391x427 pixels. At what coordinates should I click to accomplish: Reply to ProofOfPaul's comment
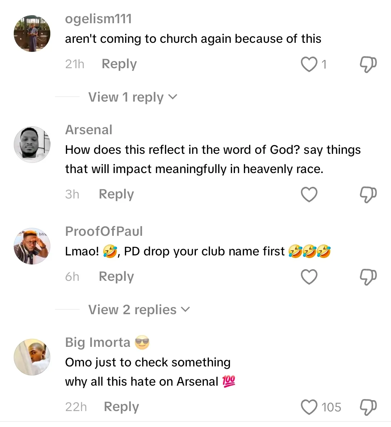tap(116, 276)
